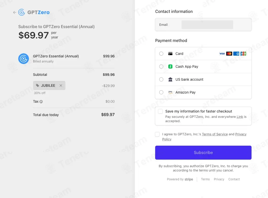
Task: Select the Card payment radio button
Action: click(x=161, y=54)
